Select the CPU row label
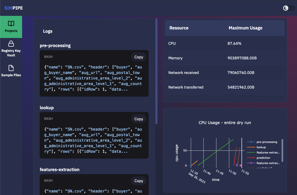297x195 pixels. click(172, 44)
